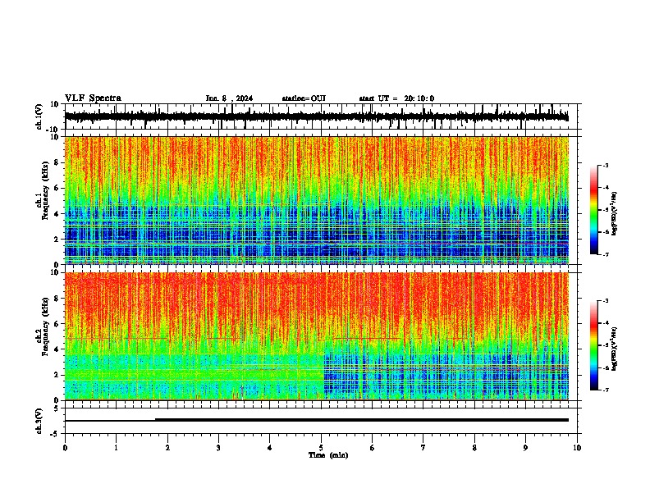Click time axis tick label '7'
Image resolution: width=650 pixels, height=502 pixels.
click(423, 448)
